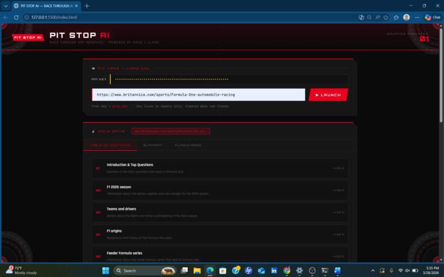Open the weather widget showing 72°F
444x277 pixels.
(x=21, y=270)
